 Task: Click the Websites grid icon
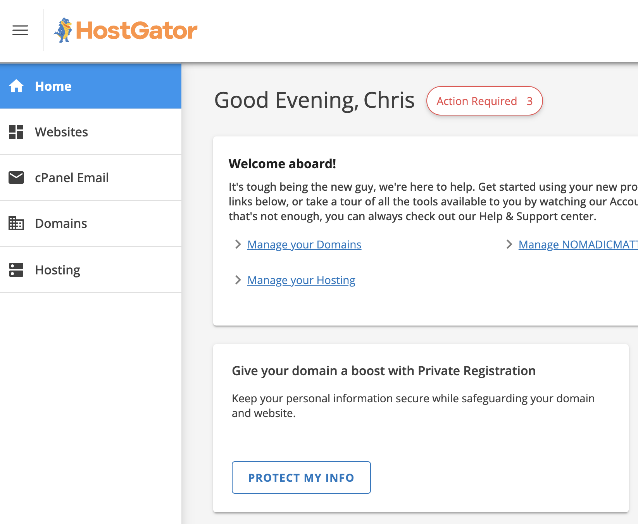pos(16,132)
